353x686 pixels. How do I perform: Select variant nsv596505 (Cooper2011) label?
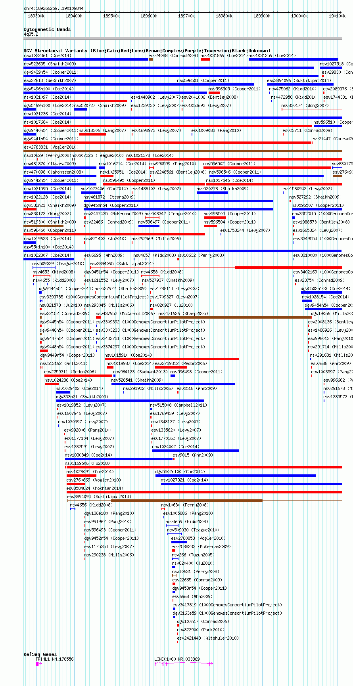[x=234, y=89]
